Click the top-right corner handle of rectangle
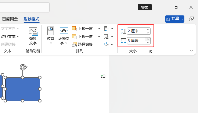The width and height of the screenshot is (198, 113). [40, 77]
